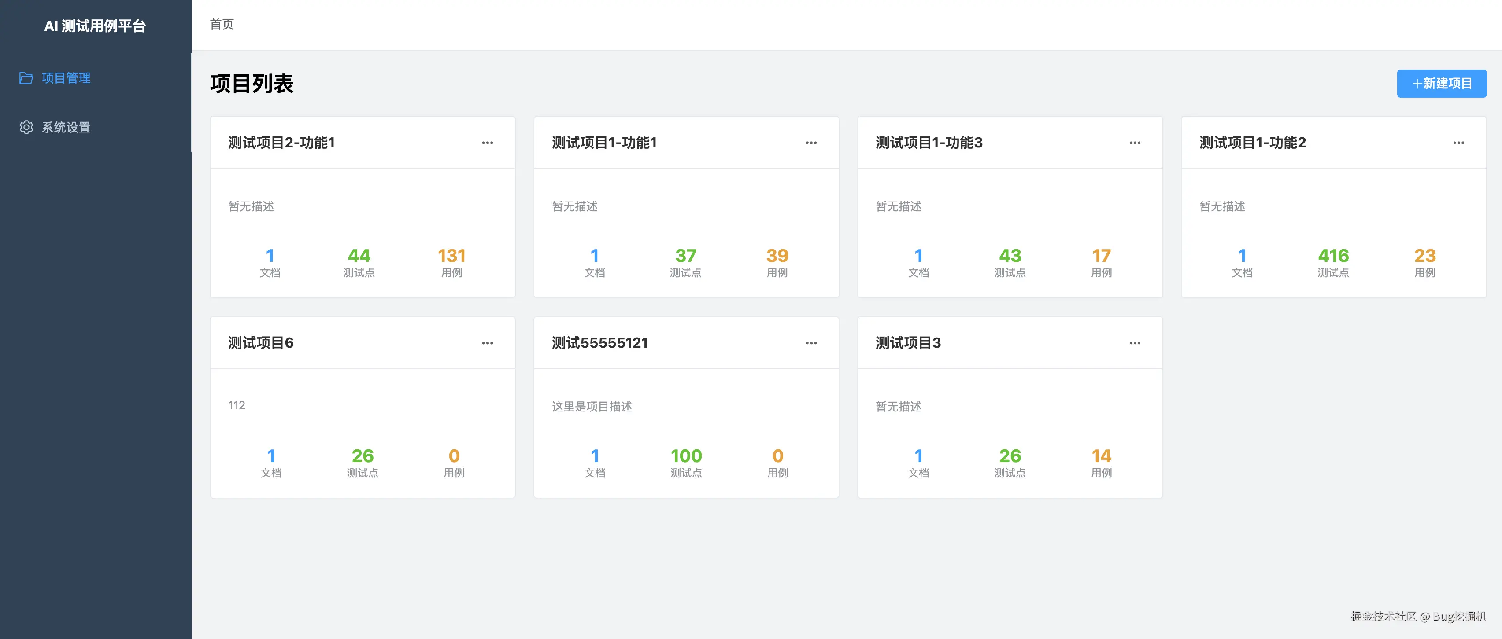The width and height of the screenshot is (1502, 639).
Task: Click the AI 测试用例平台 logo text
Action: tap(94, 26)
